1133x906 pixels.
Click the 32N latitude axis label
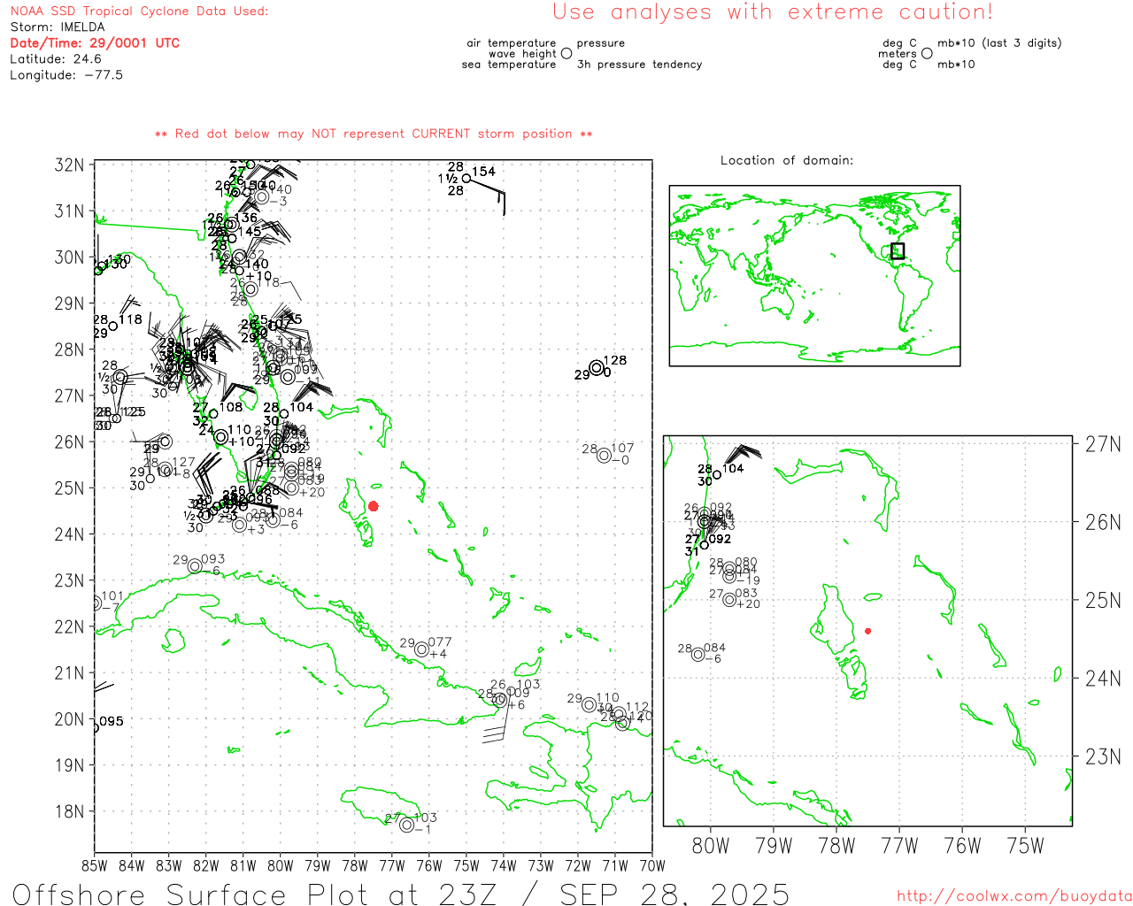point(69,165)
